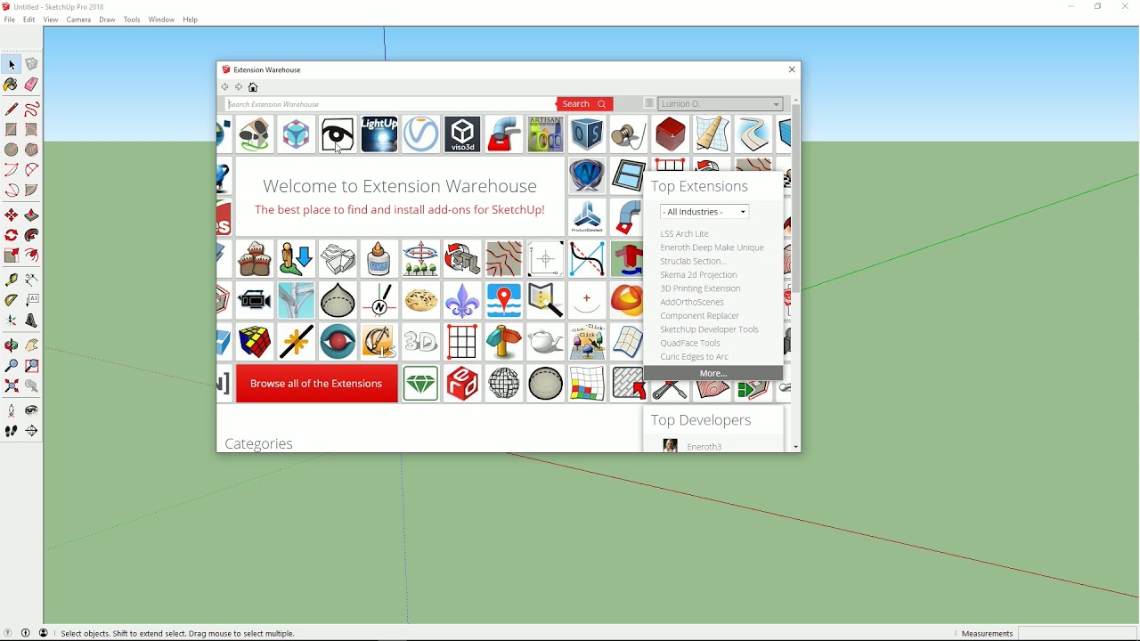The image size is (1140, 641).
Task: Select the Move tool
Action: click(12, 215)
